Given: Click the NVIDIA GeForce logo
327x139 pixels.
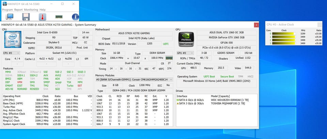Looking at the screenshot, I should tap(186, 39).
